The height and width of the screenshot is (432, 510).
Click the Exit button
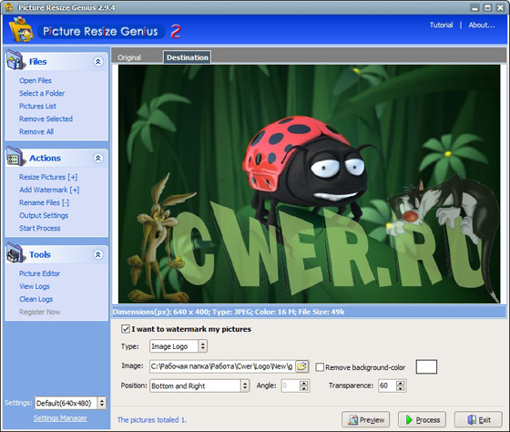click(478, 419)
